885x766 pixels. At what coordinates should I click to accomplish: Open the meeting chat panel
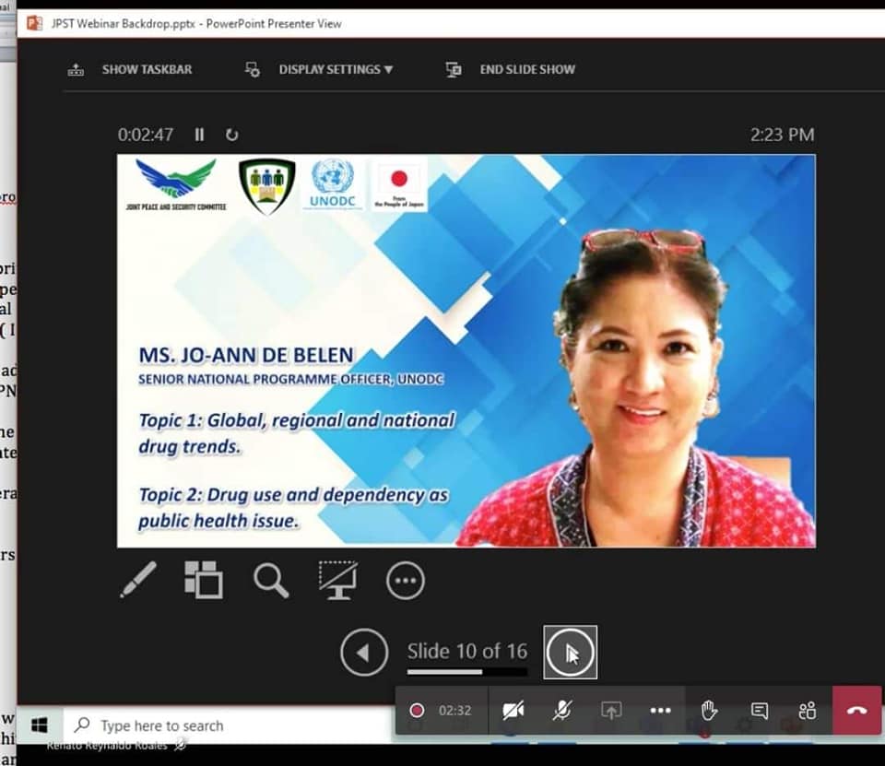(759, 710)
